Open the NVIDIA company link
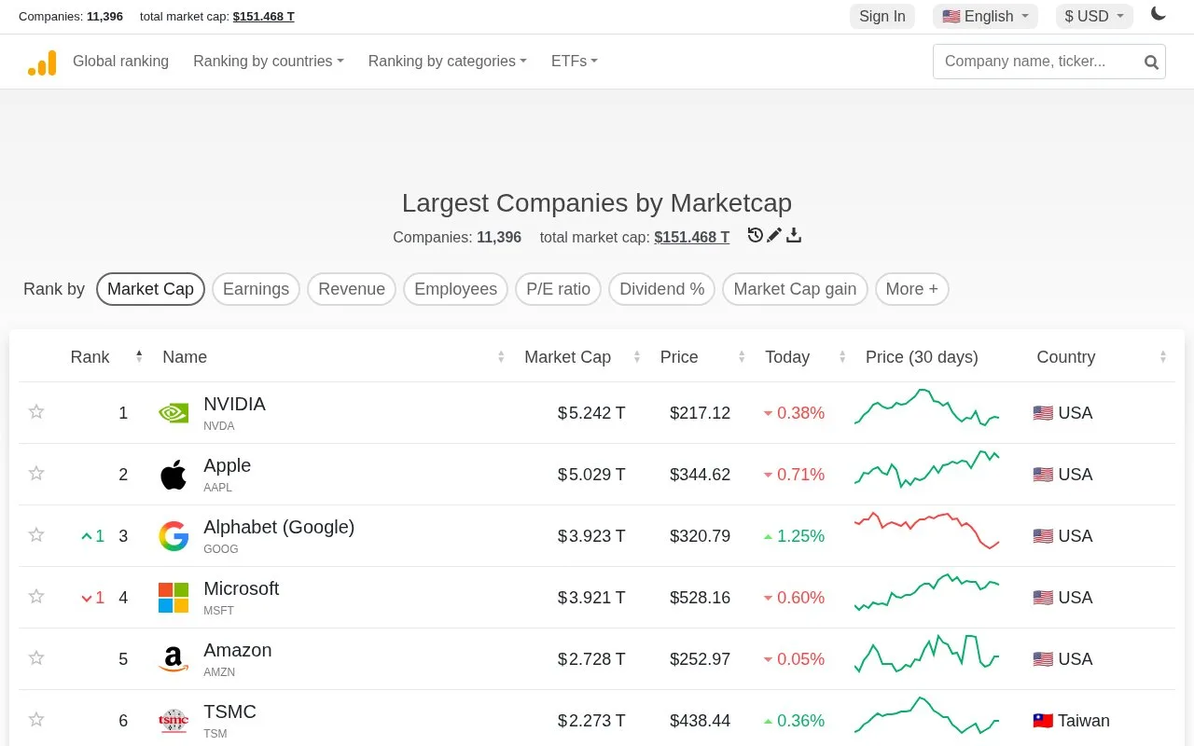Screen dimensions: 1194x746 tap(234, 405)
